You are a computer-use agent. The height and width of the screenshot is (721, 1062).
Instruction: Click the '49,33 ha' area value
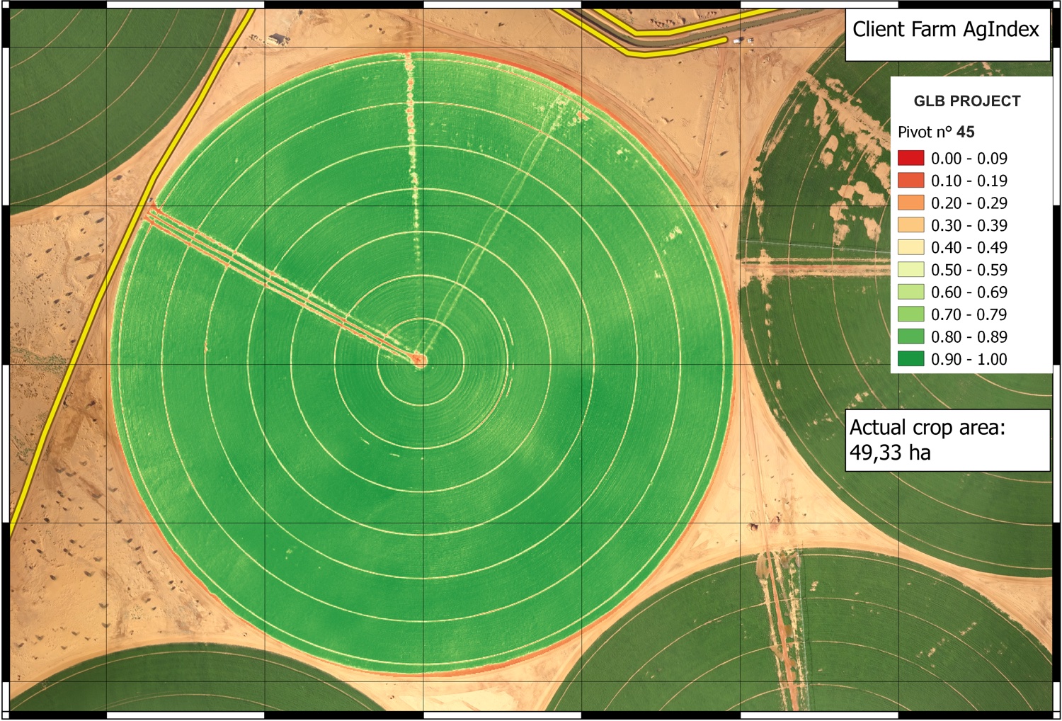tap(891, 453)
